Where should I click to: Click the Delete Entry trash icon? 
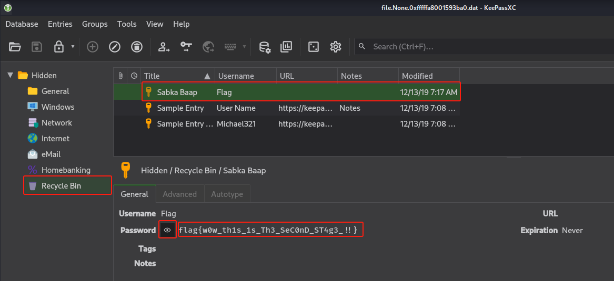136,47
